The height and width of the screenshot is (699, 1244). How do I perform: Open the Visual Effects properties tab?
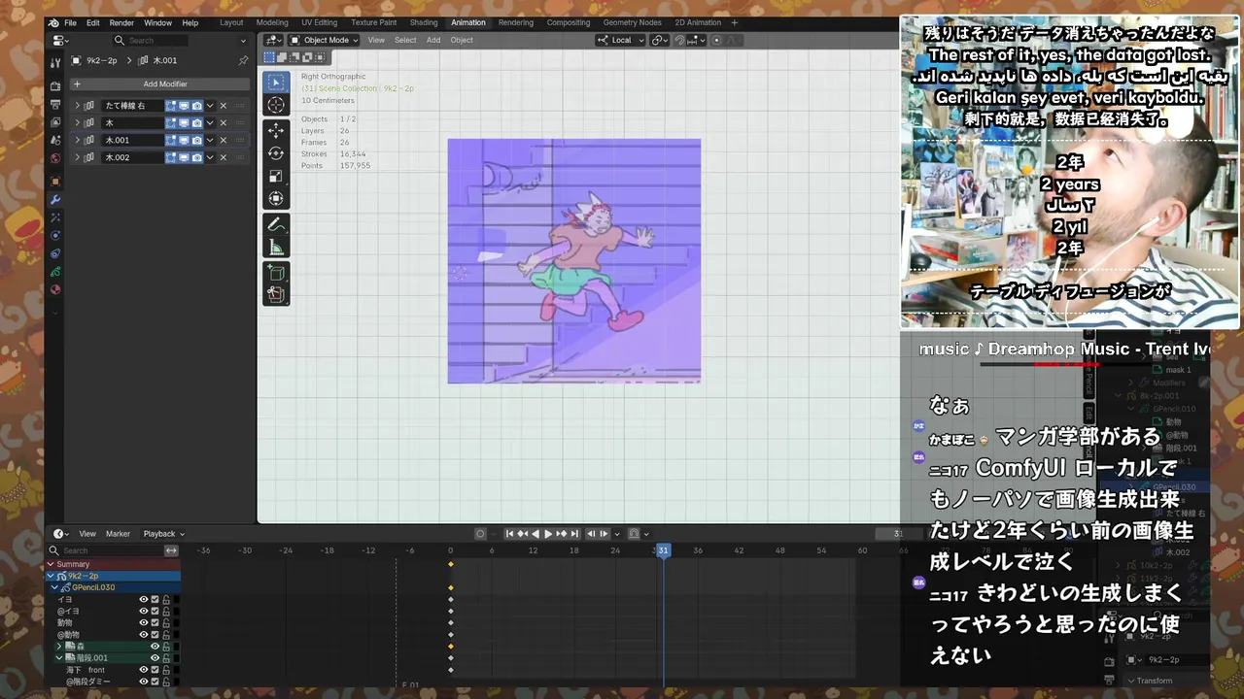coord(55,217)
